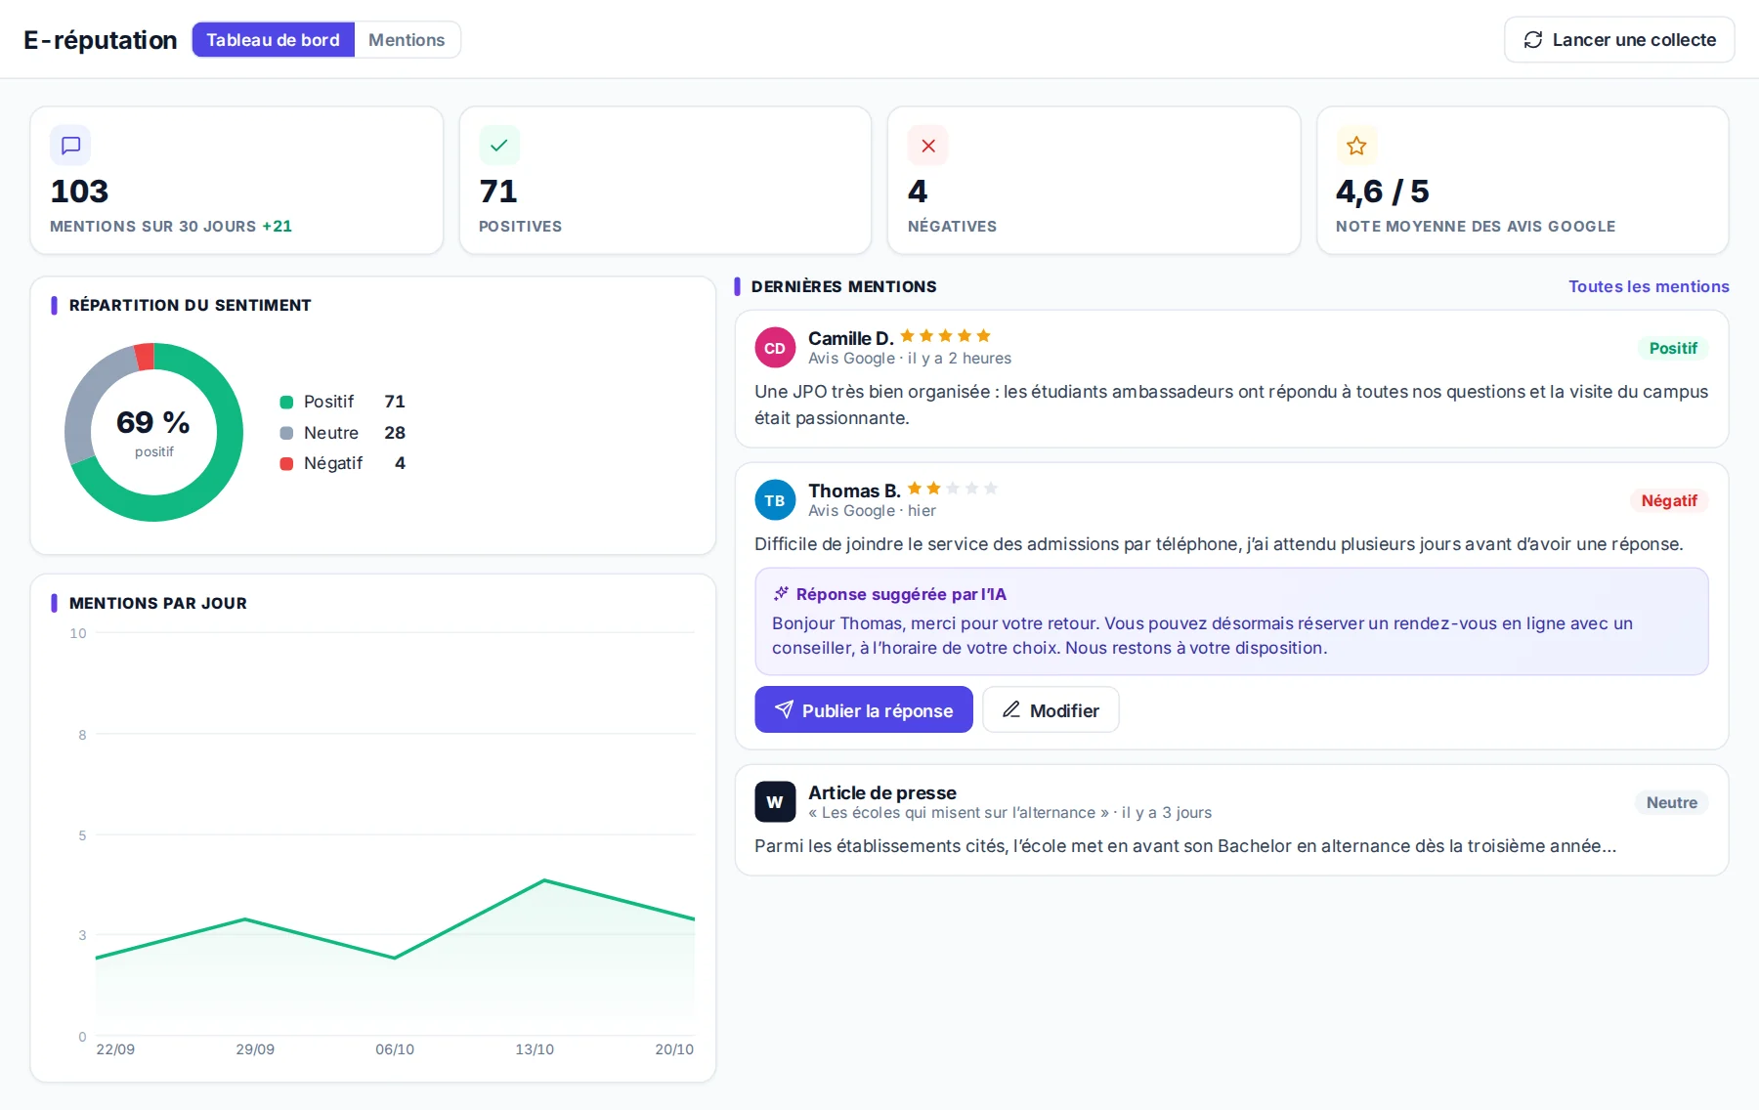Click the Mentions par jour heading
The width and height of the screenshot is (1759, 1110).
click(157, 603)
